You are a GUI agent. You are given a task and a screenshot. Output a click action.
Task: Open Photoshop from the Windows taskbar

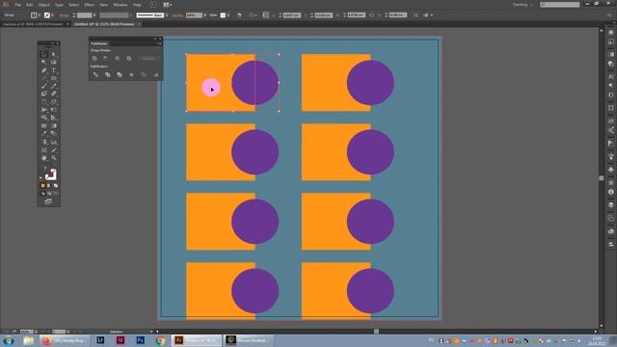click(140, 340)
